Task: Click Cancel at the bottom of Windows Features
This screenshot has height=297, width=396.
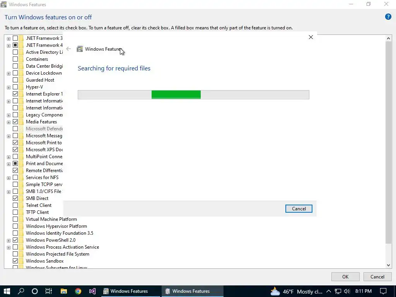Action: point(377,277)
